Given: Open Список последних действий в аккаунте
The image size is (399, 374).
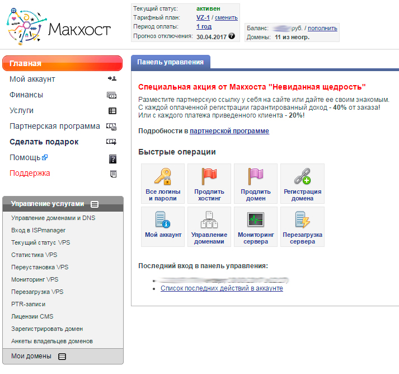Looking at the screenshot, I should point(222,288).
